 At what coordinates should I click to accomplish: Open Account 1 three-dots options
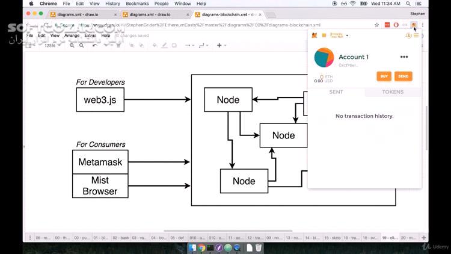coord(404,57)
